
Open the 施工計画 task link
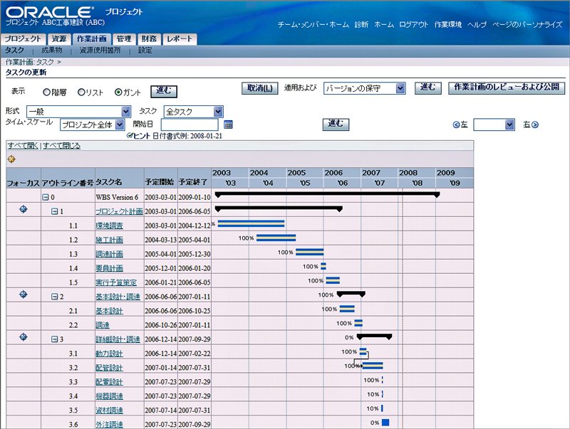tap(110, 240)
